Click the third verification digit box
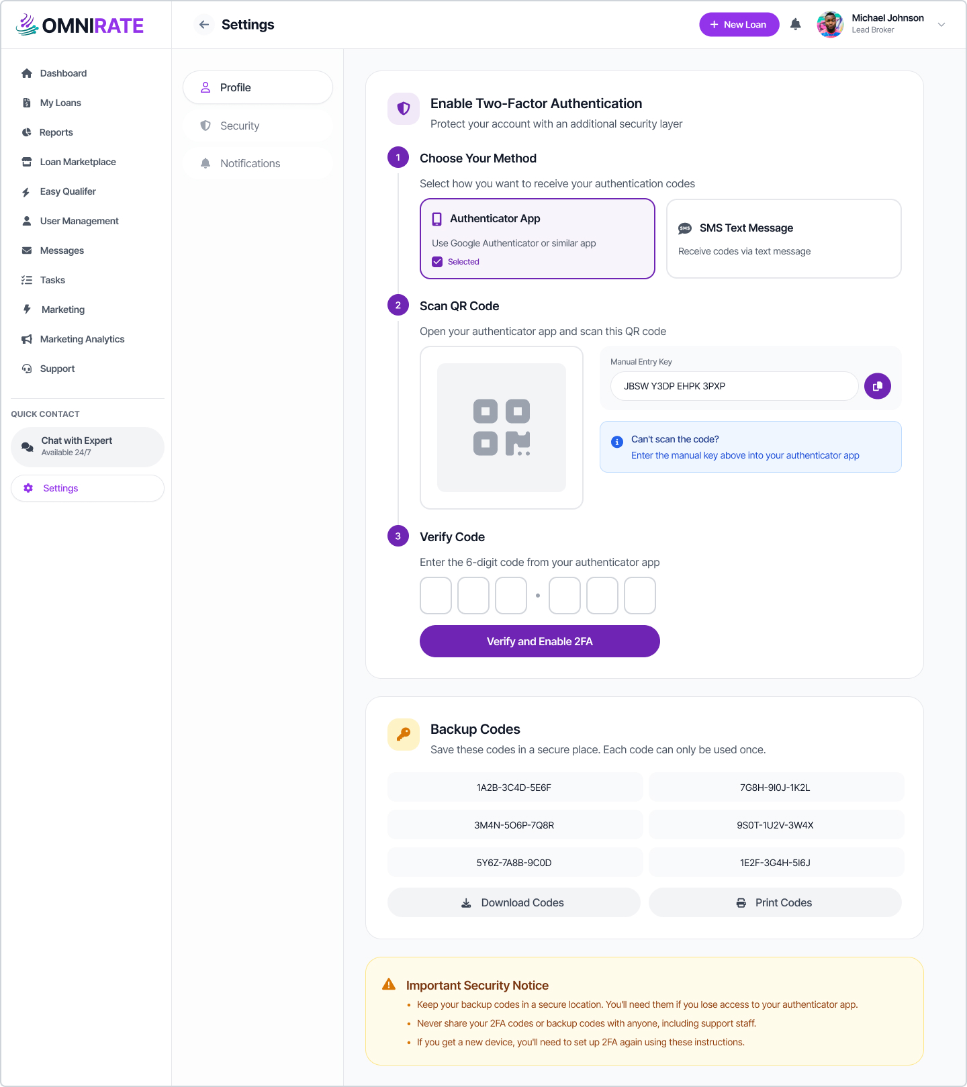Viewport: 967px width, 1087px height. pyautogui.click(x=511, y=596)
